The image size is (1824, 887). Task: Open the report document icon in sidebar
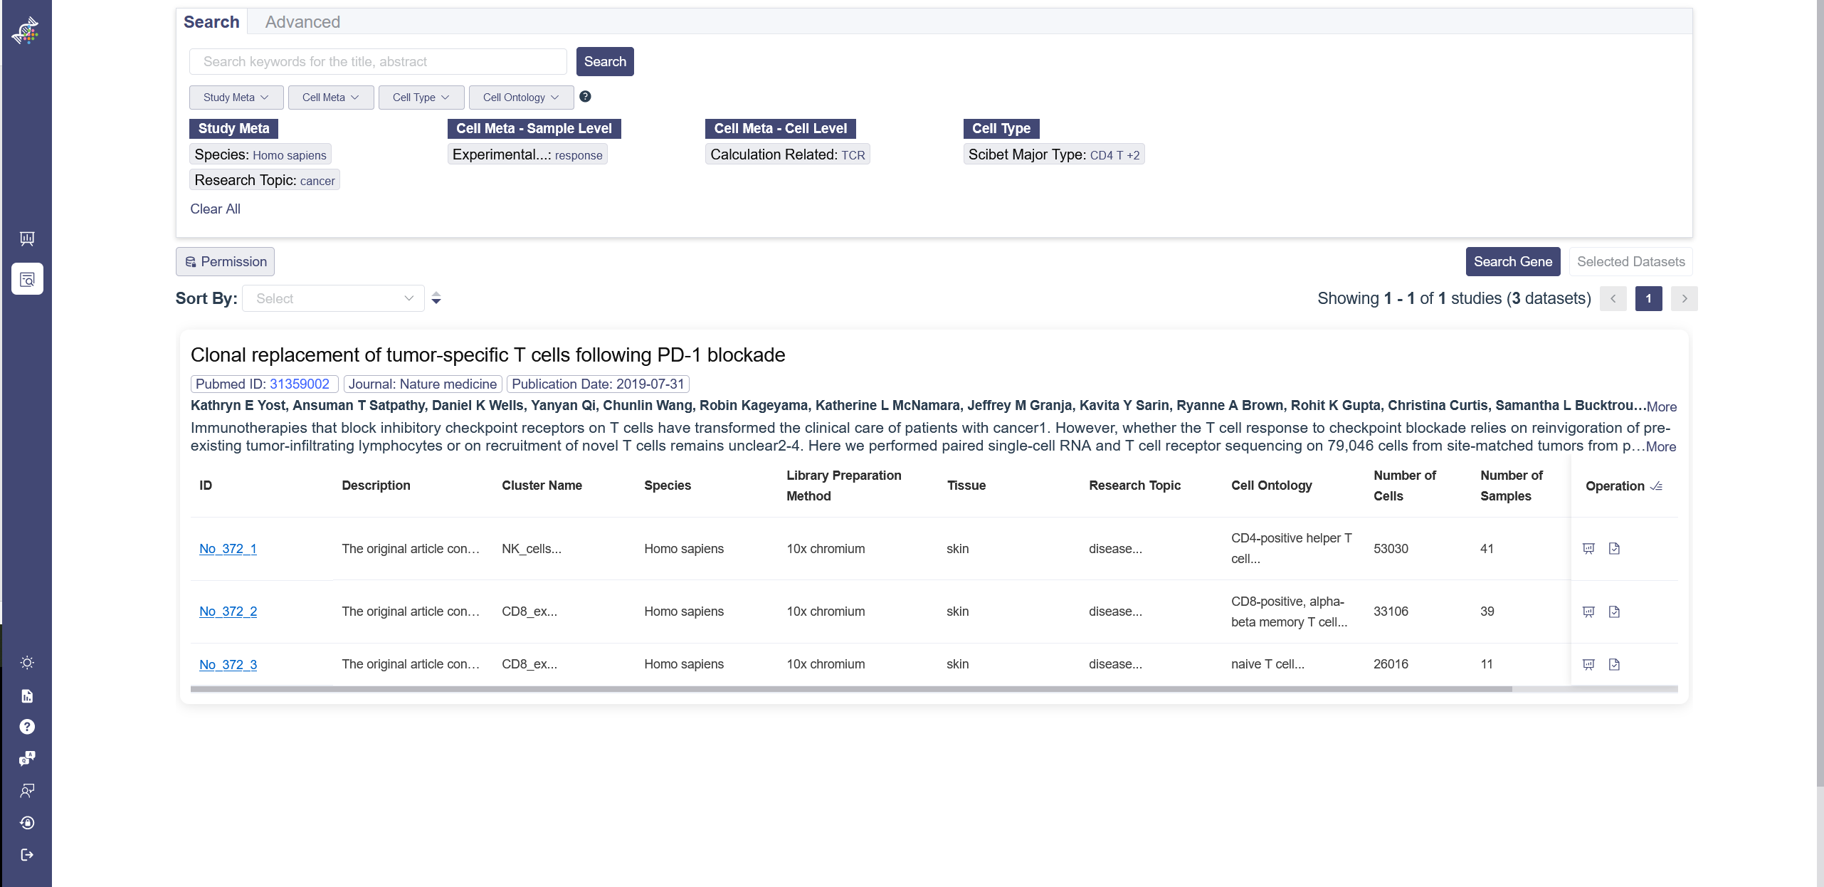click(x=27, y=696)
